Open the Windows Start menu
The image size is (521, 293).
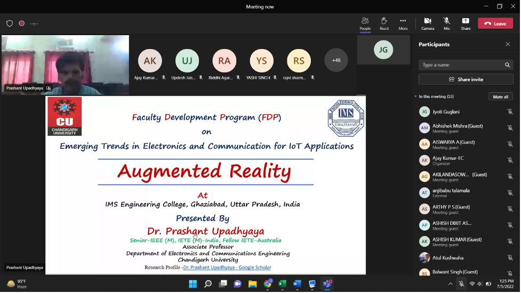193,284
